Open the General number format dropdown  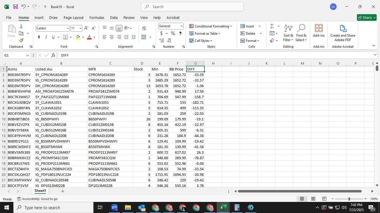(182, 26)
